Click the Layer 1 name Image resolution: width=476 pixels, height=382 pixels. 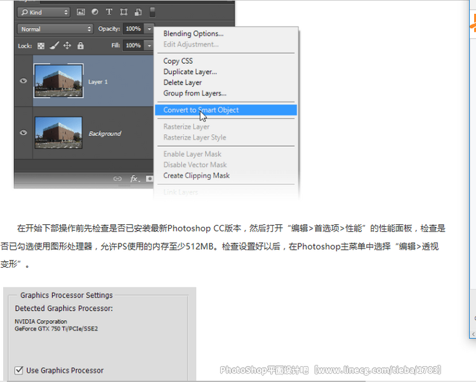click(x=98, y=82)
